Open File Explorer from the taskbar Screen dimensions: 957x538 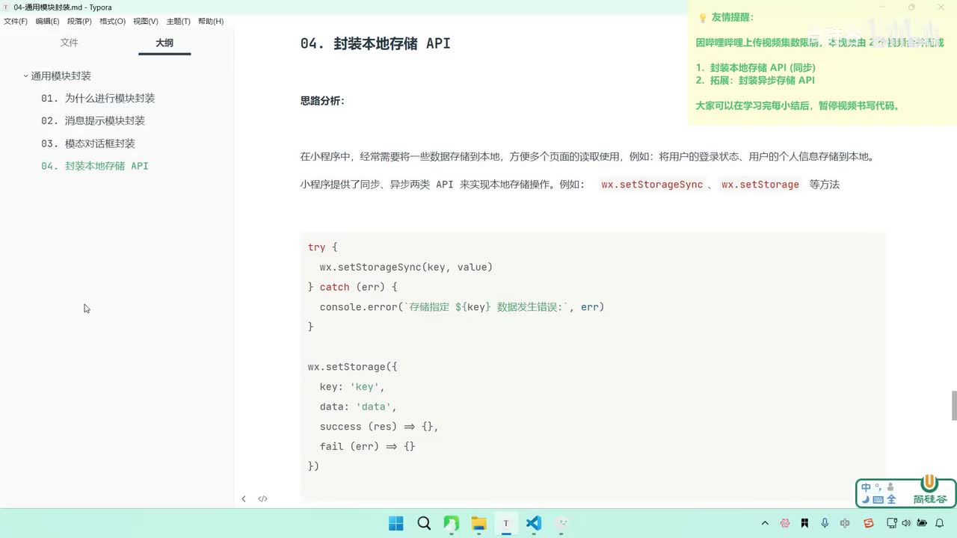pyautogui.click(x=478, y=523)
